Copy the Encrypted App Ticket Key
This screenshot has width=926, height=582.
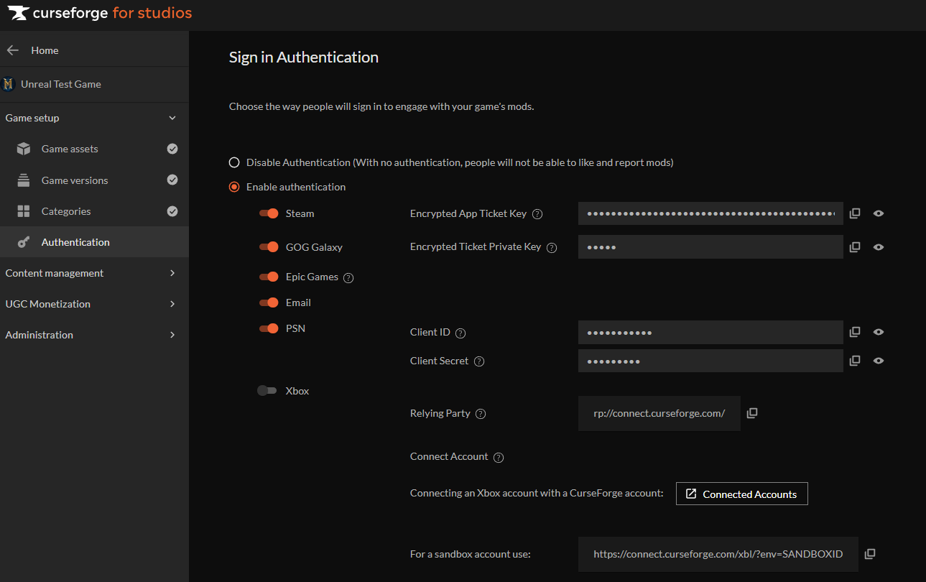pos(855,213)
